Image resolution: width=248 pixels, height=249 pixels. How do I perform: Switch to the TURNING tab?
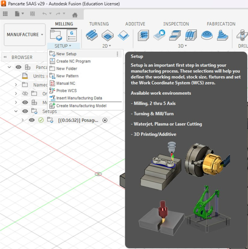99,24
